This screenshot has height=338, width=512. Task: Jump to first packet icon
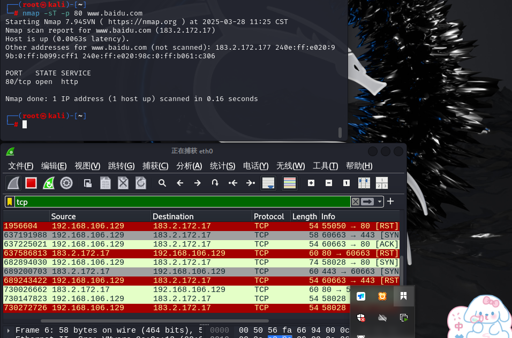click(x=233, y=183)
